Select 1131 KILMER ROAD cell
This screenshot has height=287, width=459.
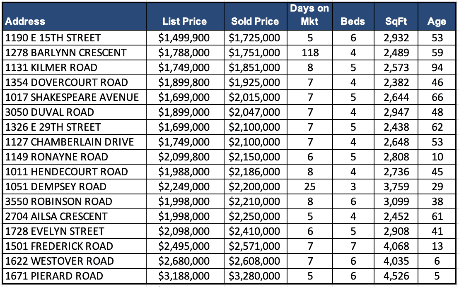(51, 68)
